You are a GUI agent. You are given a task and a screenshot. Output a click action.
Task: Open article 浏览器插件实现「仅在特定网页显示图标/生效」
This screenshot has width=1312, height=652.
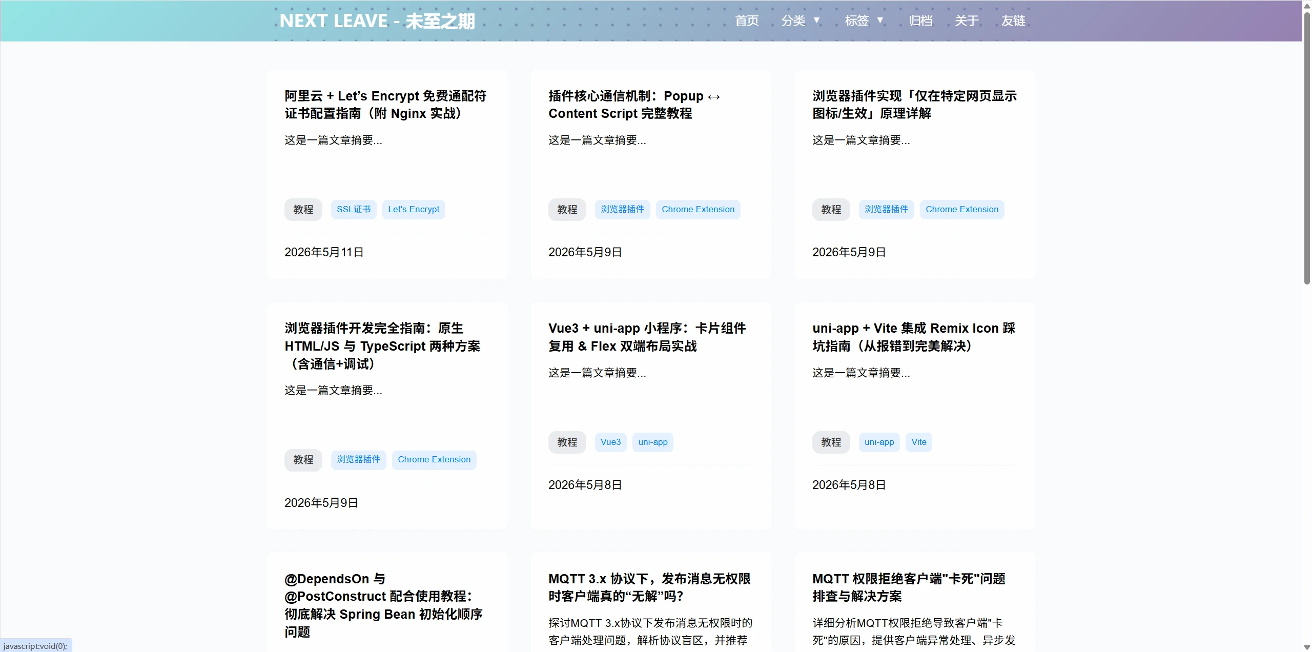click(x=914, y=105)
